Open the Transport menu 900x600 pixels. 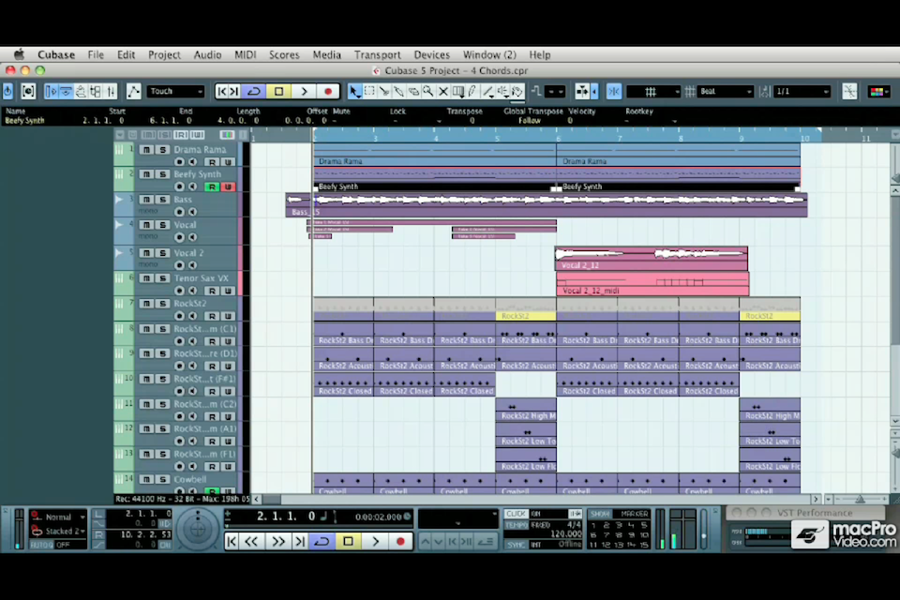click(377, 54)
